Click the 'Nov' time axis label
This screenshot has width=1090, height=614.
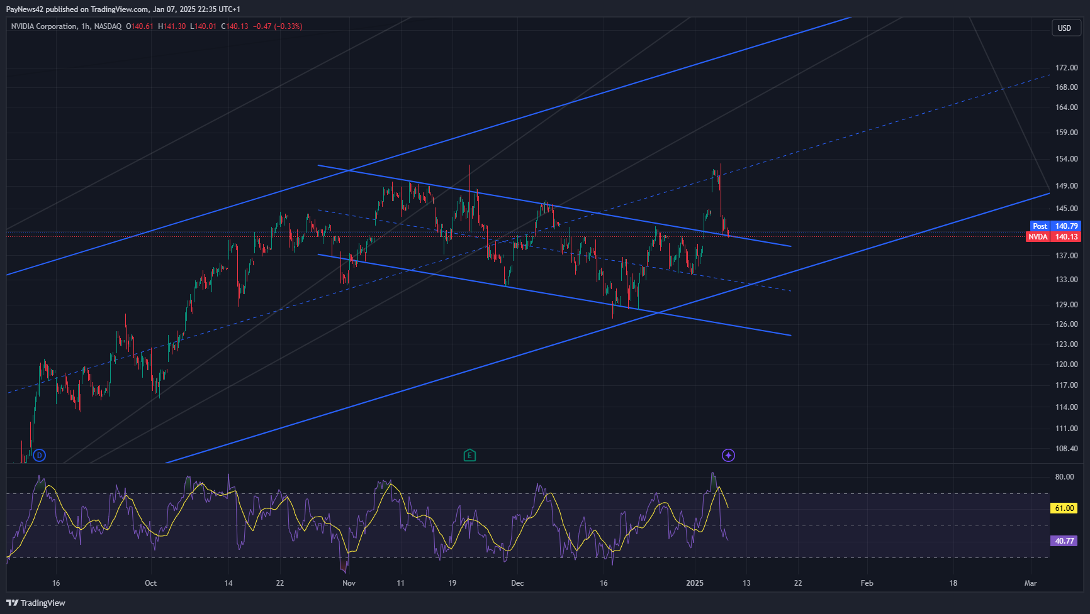click(x=349, y=583)
